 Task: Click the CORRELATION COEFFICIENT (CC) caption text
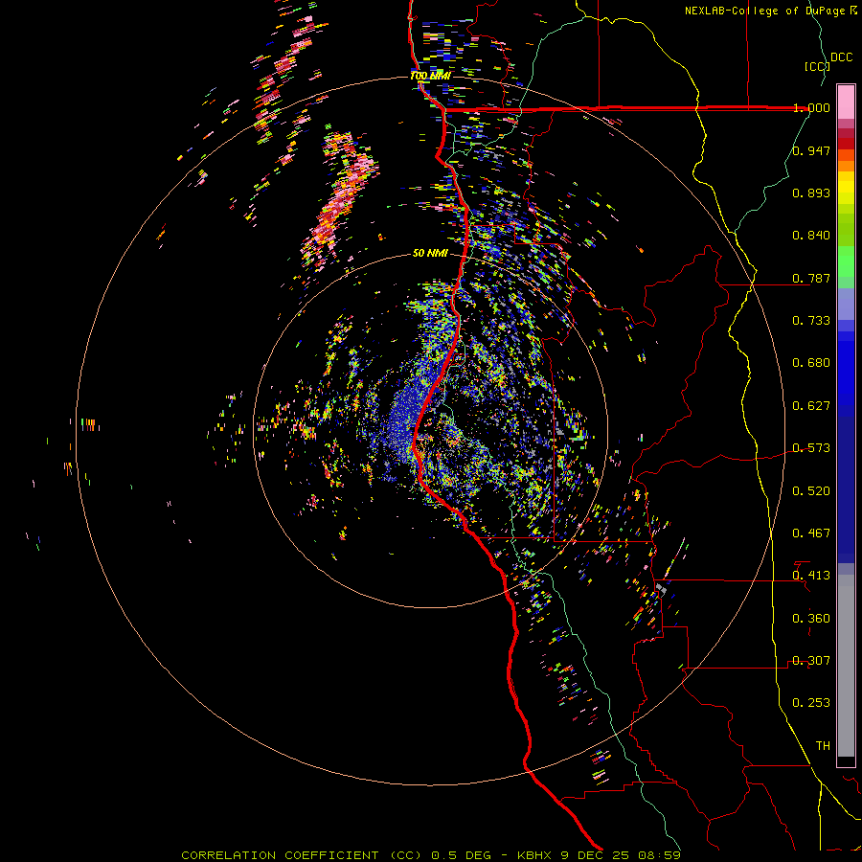pyautogui.click(x=302, y=855)
